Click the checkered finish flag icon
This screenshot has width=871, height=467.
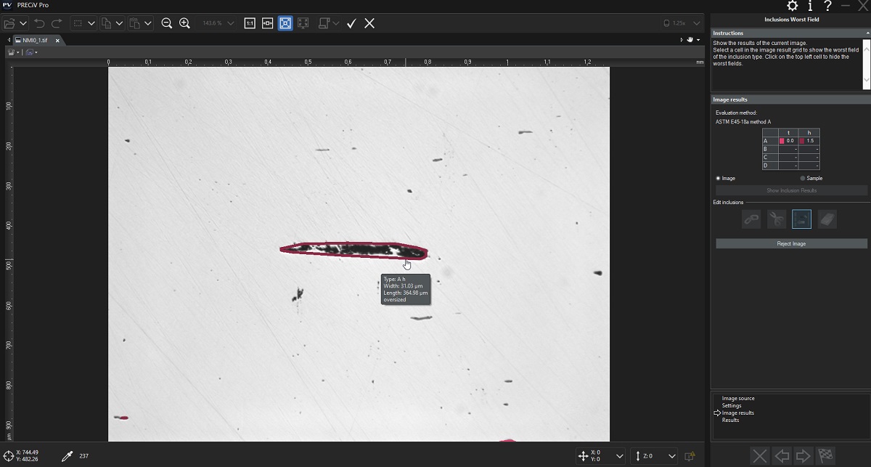825,456
